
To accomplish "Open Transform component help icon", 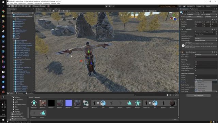I will pos(212,19).
